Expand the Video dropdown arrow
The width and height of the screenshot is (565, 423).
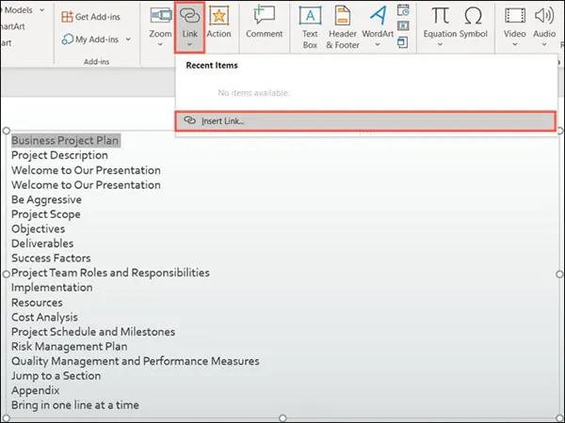(514, 44)
